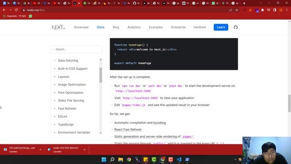Click the browser forward arrow

pos(10,10)
